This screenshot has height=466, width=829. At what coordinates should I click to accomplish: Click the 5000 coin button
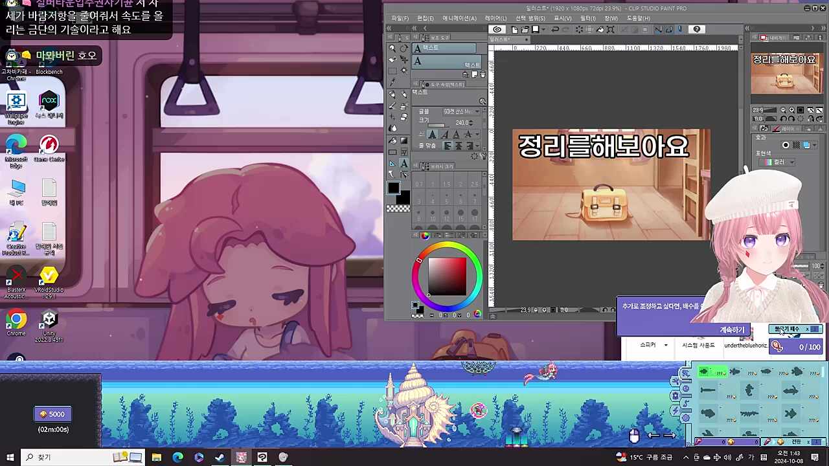click(x=52, y=414)
